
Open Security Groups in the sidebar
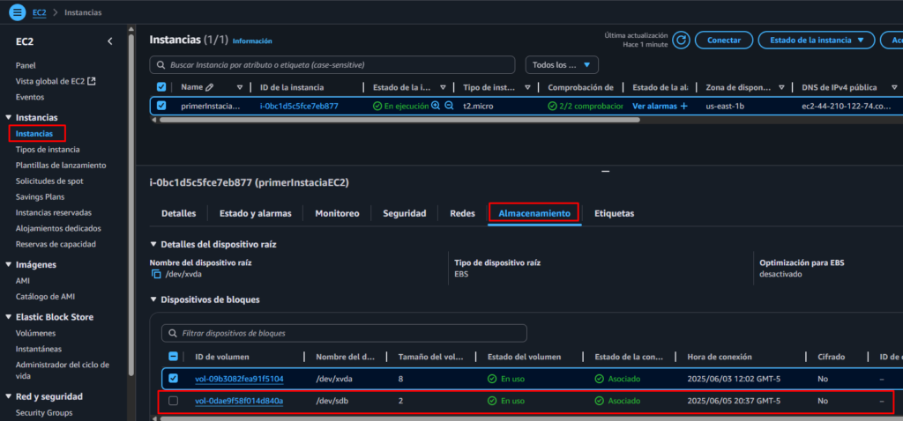44,413
